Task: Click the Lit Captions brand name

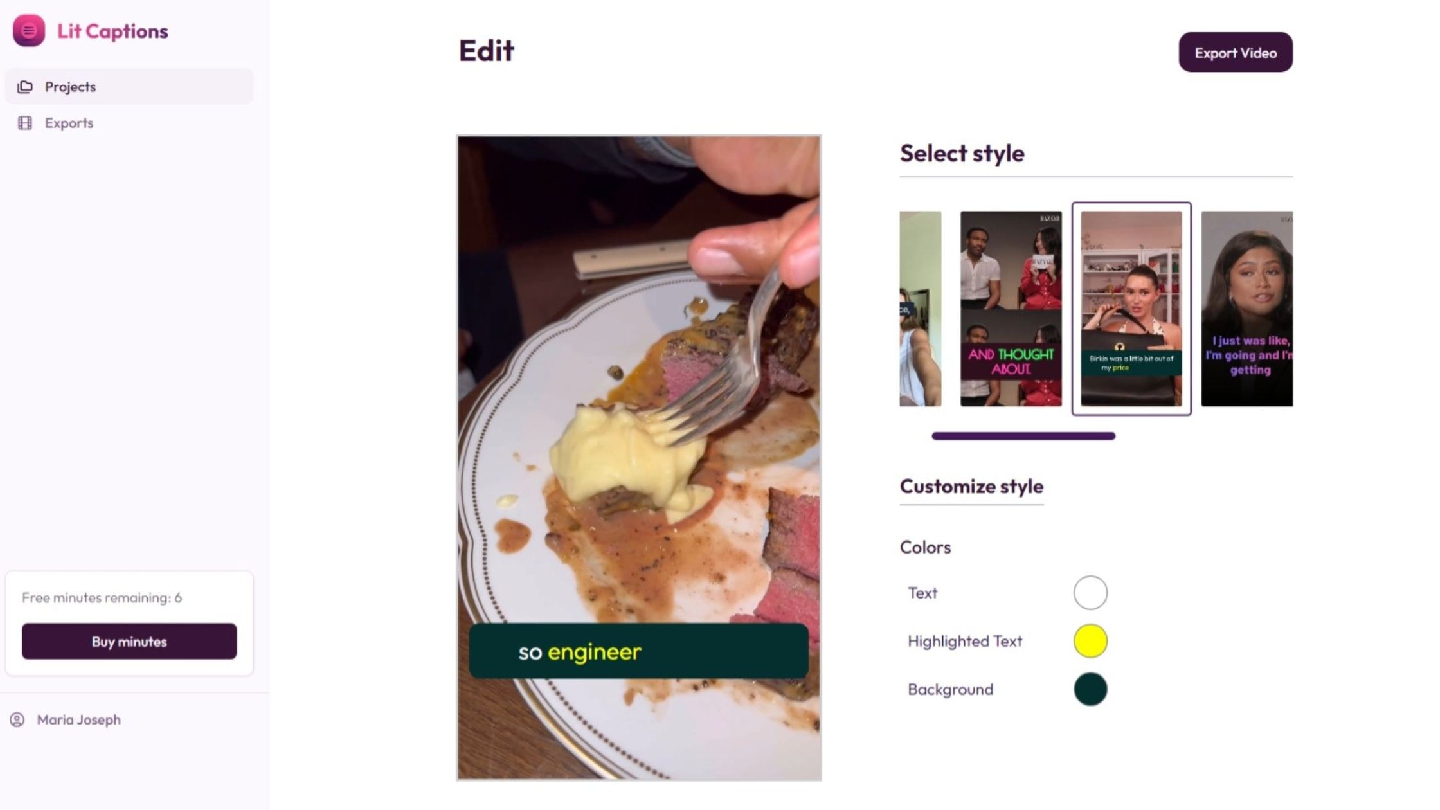Action: coord(113,31)
